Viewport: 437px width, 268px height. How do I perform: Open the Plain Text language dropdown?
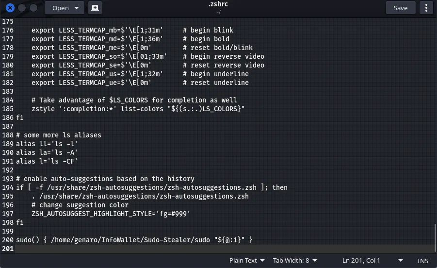coord(247,260)
